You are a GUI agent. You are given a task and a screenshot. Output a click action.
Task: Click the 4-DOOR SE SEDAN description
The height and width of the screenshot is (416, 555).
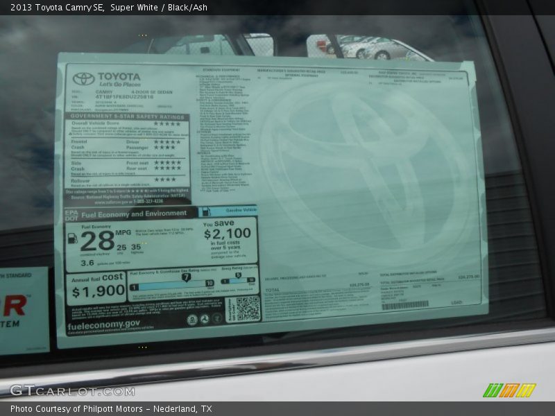152,92
